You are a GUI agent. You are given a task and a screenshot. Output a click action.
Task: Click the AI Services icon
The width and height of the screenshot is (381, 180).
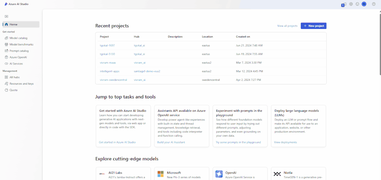click(x=6, y=64)
